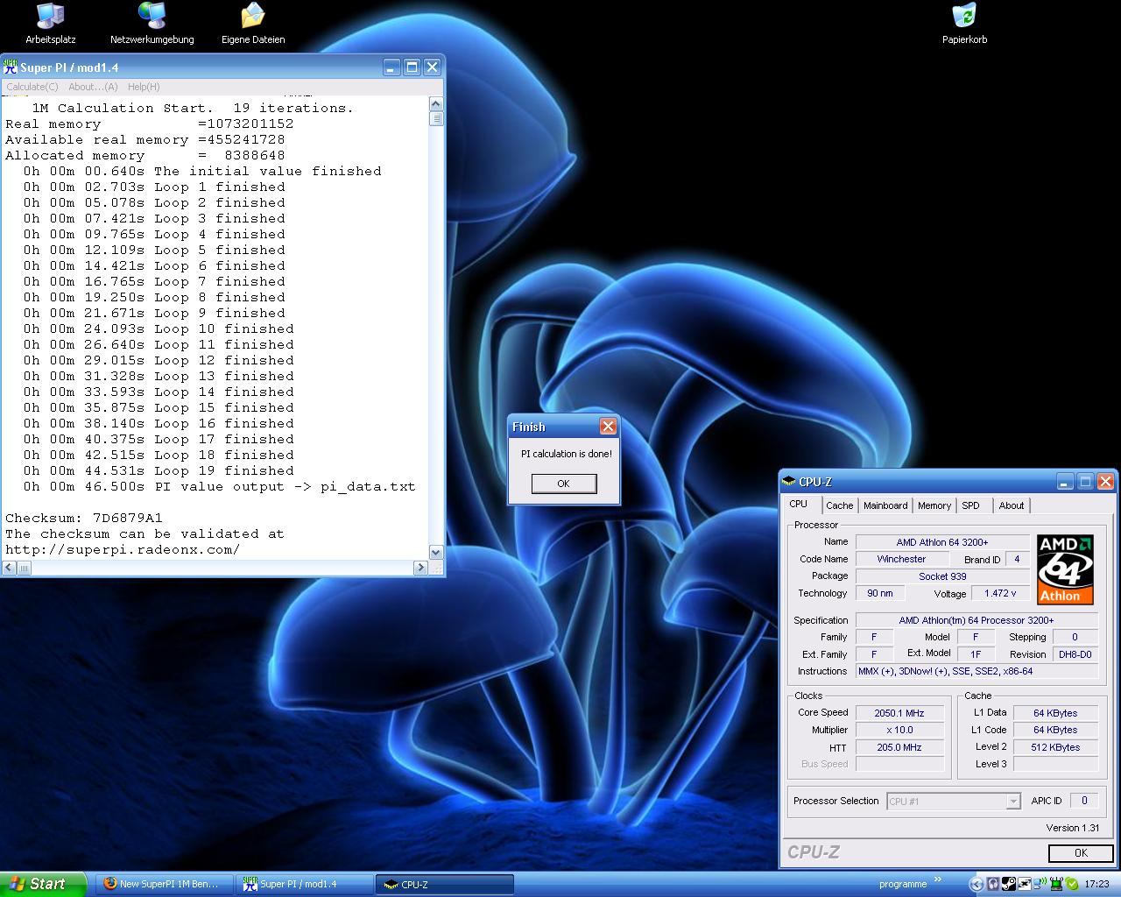Click the Name field AMD Athlon 64 3200+

tap(942, 542)
